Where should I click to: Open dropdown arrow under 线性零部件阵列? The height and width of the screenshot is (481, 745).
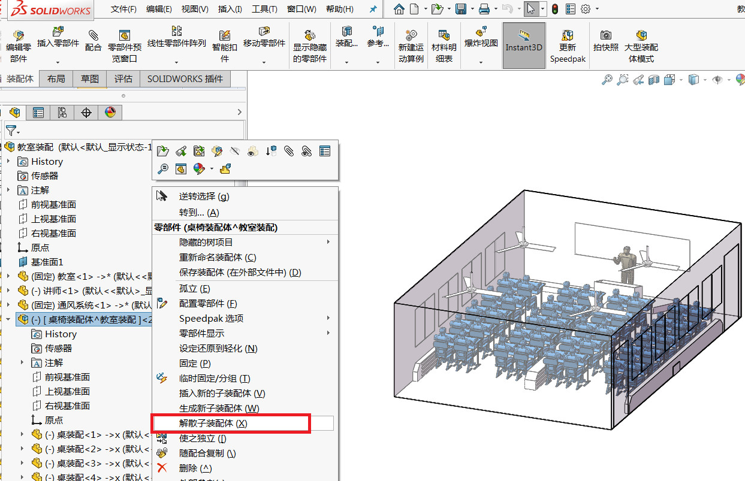pyautogui.click(x=177, y=62)
